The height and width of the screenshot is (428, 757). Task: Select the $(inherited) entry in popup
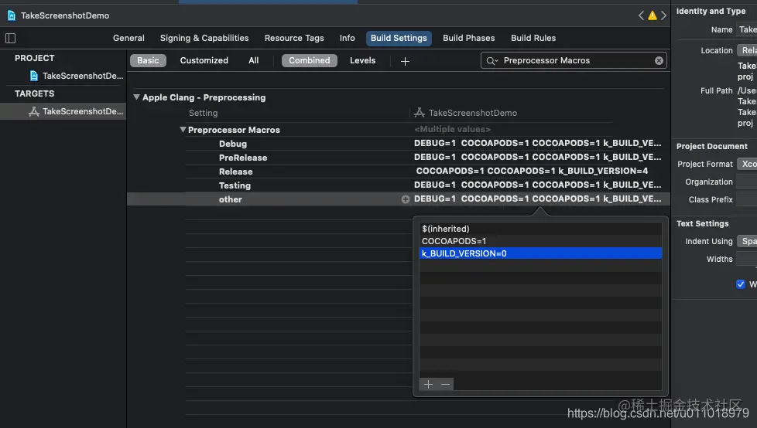click(540, 229)
